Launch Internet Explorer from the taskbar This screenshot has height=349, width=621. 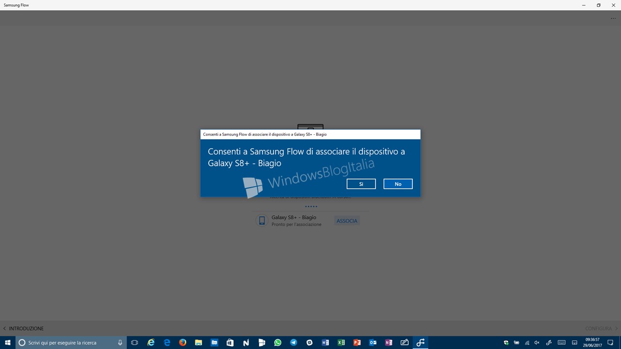(x=151, y=343)
